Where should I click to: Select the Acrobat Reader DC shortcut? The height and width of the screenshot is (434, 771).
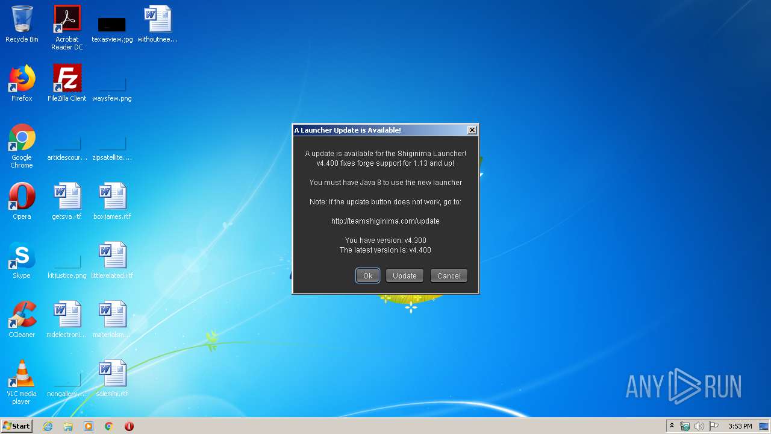pos(67,28)
